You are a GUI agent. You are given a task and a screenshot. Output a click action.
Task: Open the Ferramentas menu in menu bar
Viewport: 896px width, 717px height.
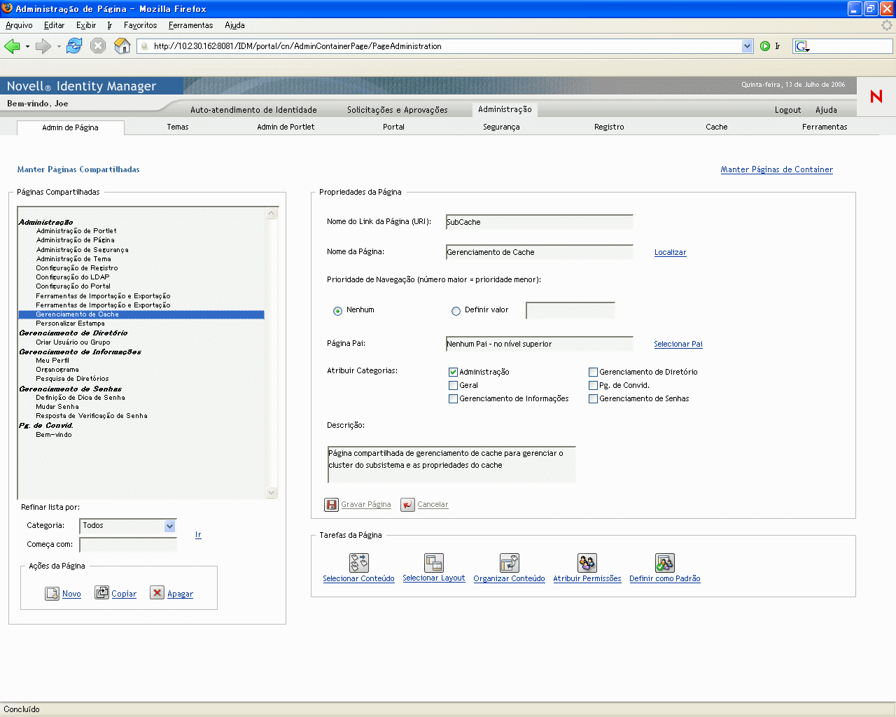[x=190, y=25]
